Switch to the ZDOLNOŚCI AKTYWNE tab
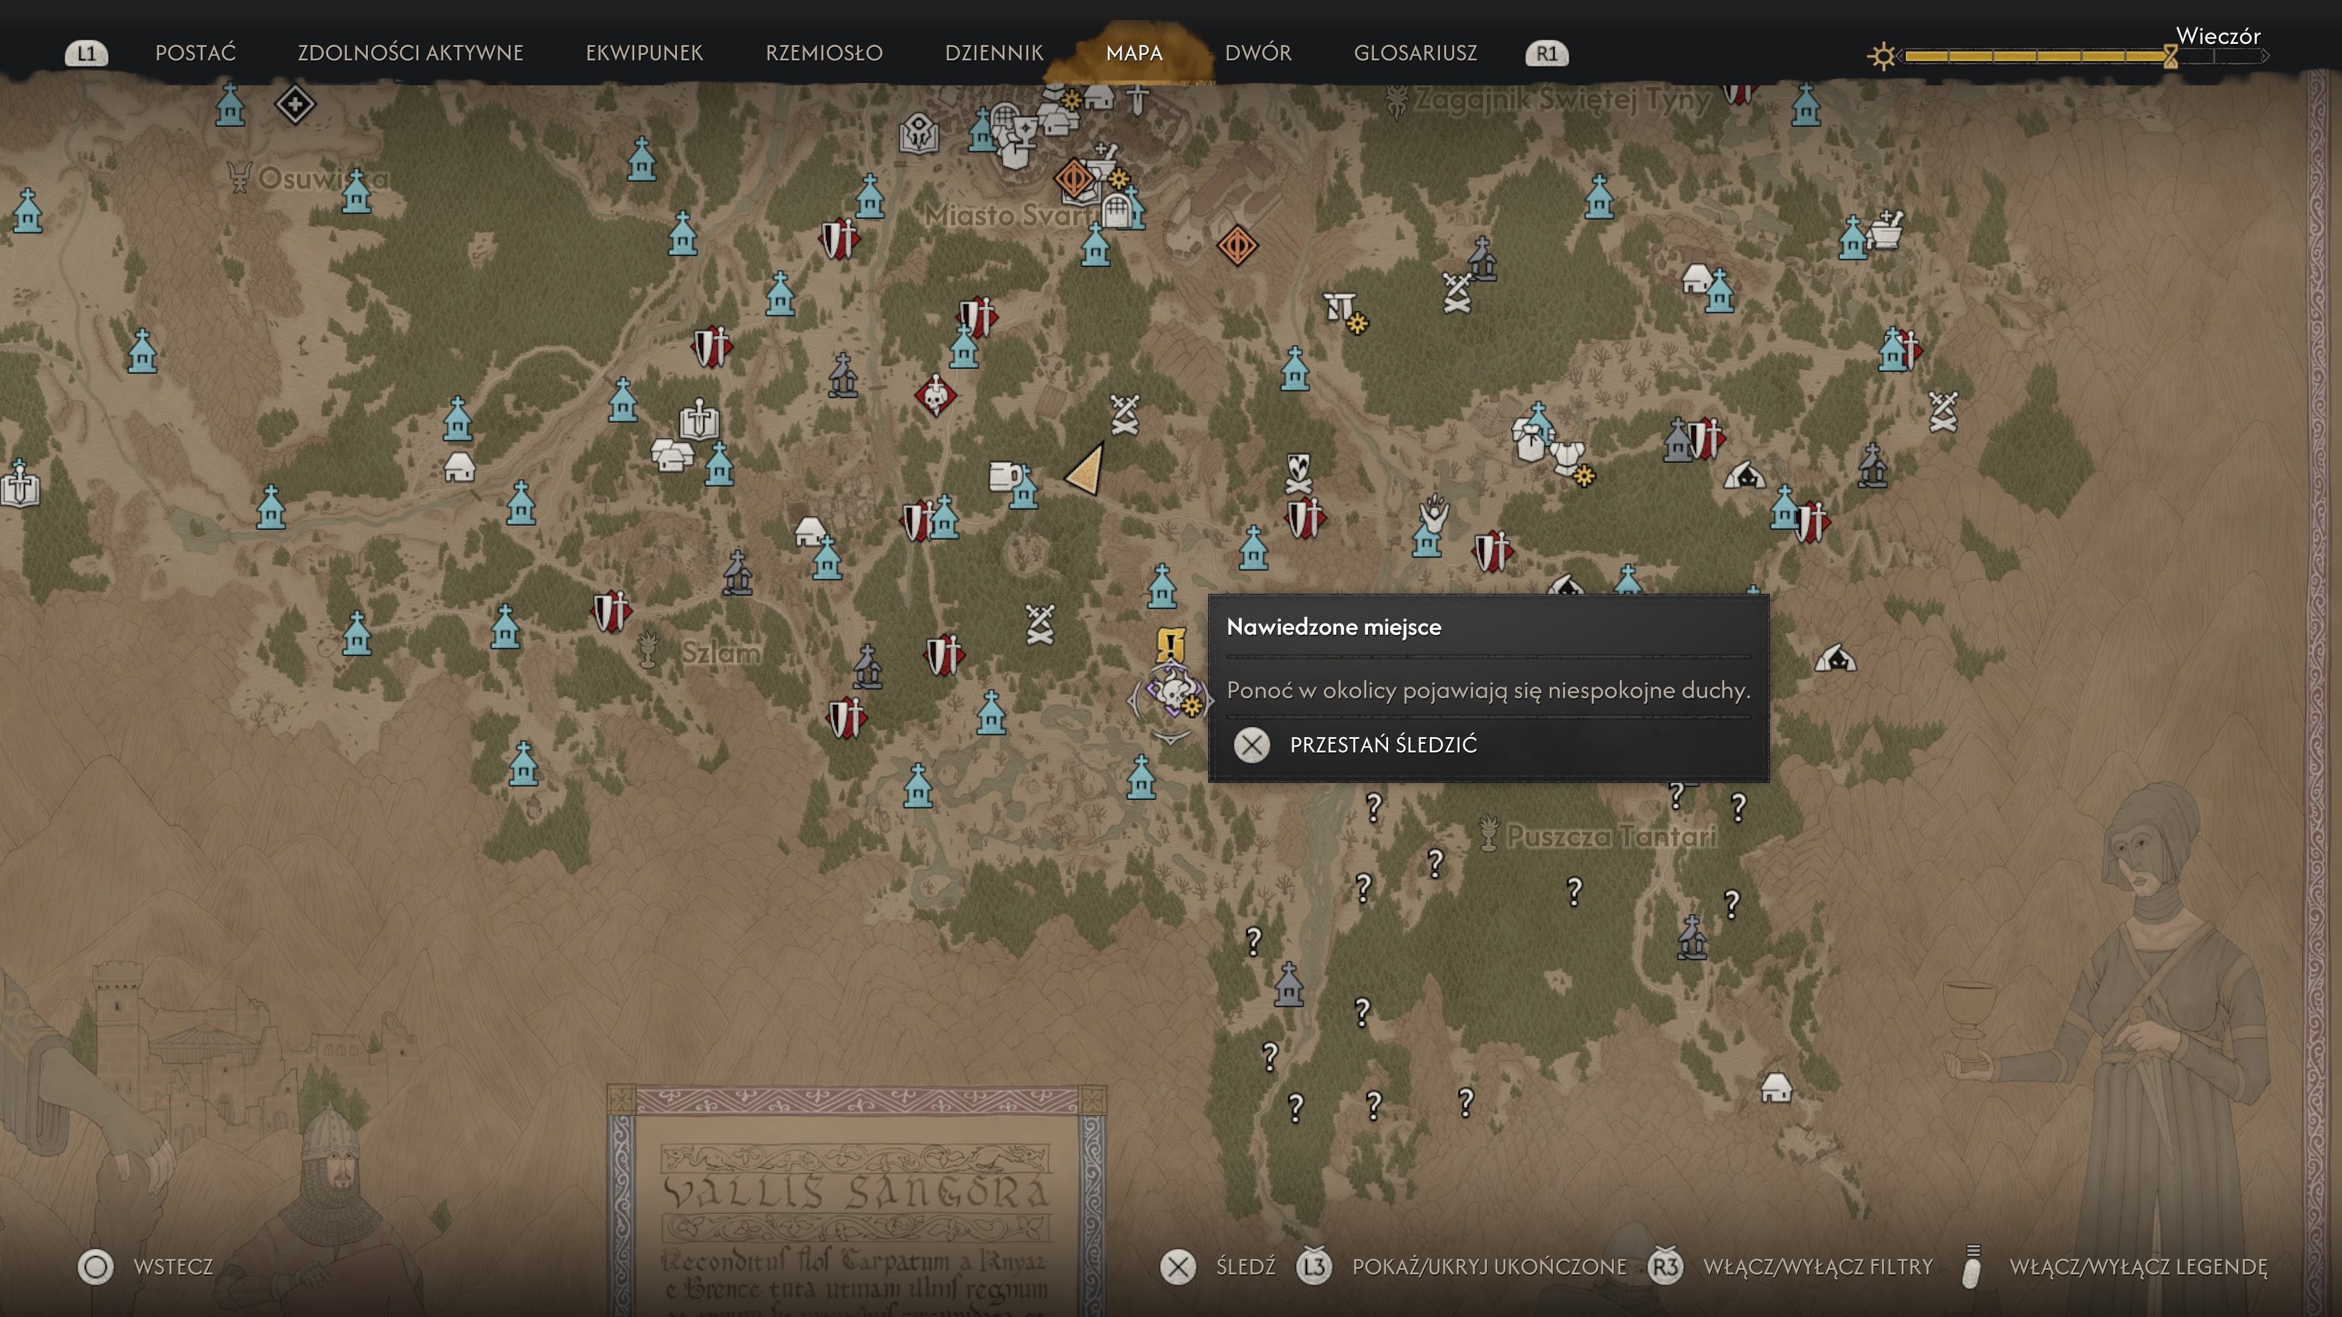This screenshot has width=2342, height=1317. [x=410, y=52]
